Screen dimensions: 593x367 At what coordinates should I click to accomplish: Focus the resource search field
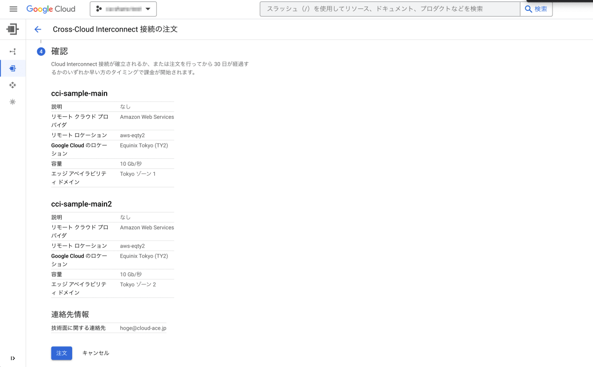tap(390, 9)
